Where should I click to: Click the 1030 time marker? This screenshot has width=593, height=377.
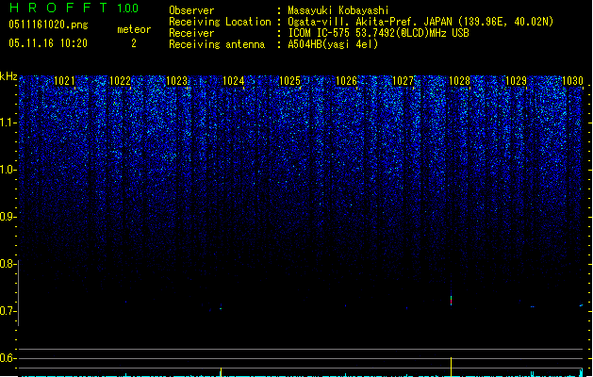(x=572, y=81)
